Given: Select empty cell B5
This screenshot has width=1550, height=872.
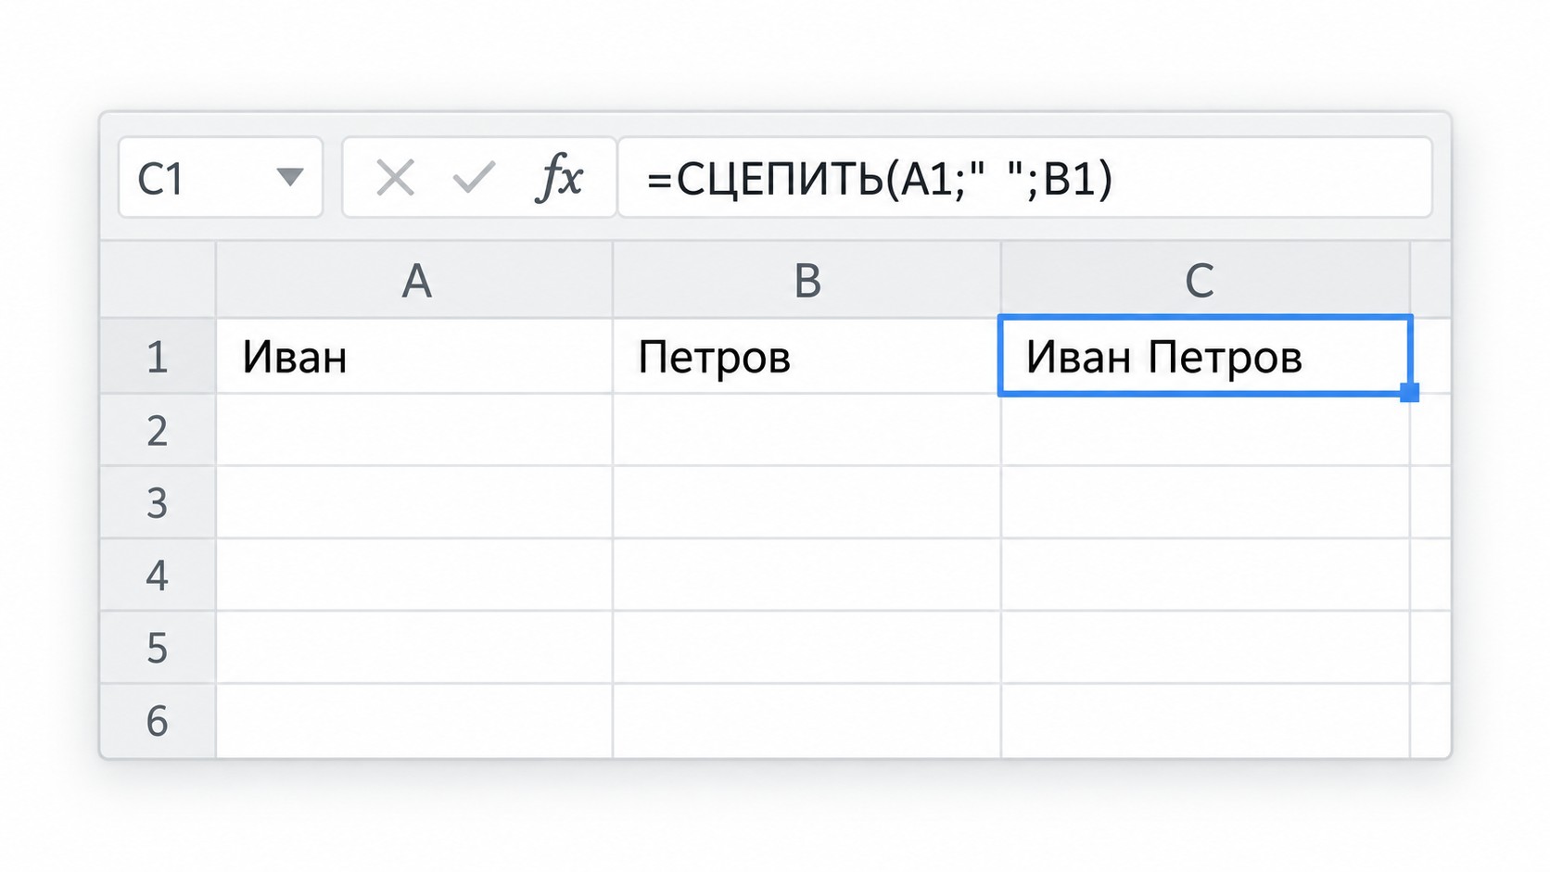Looking at the screenshot, I should tap(807, 648).
